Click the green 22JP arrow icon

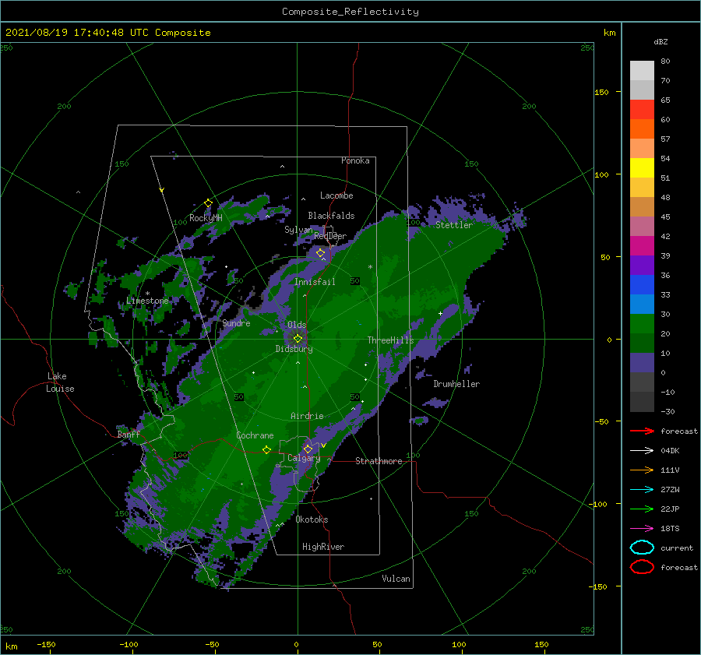(x=642, y=509)
